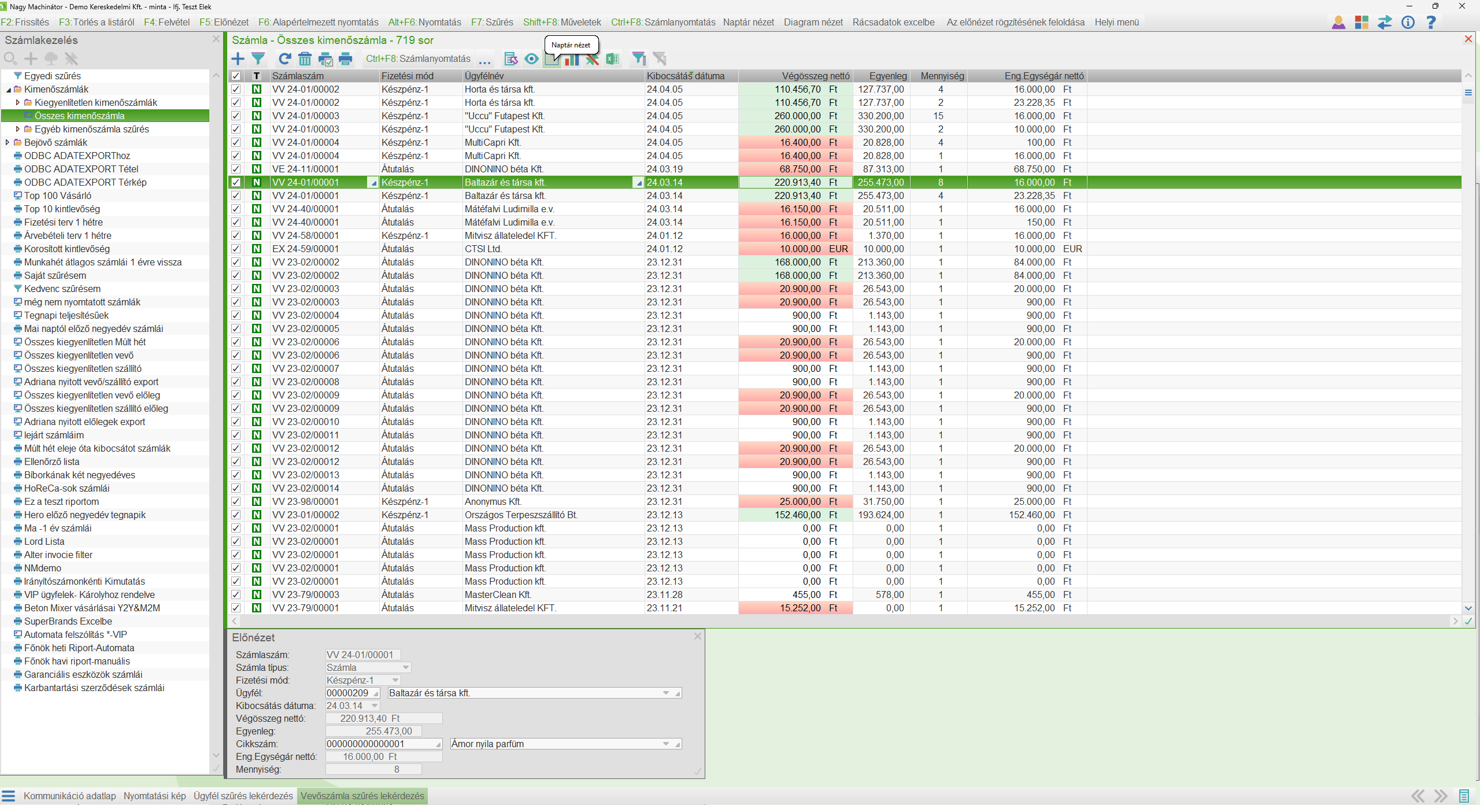
Task: Open the Fizetési mód dropdown in preview
Action: (x=395, y=680)
